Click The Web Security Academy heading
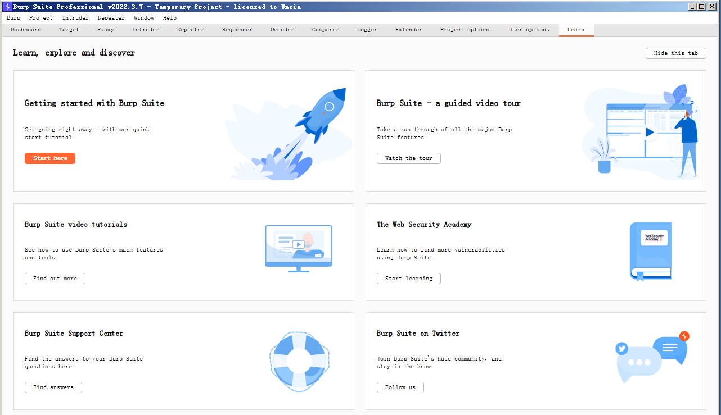 (x=424, y=225)
